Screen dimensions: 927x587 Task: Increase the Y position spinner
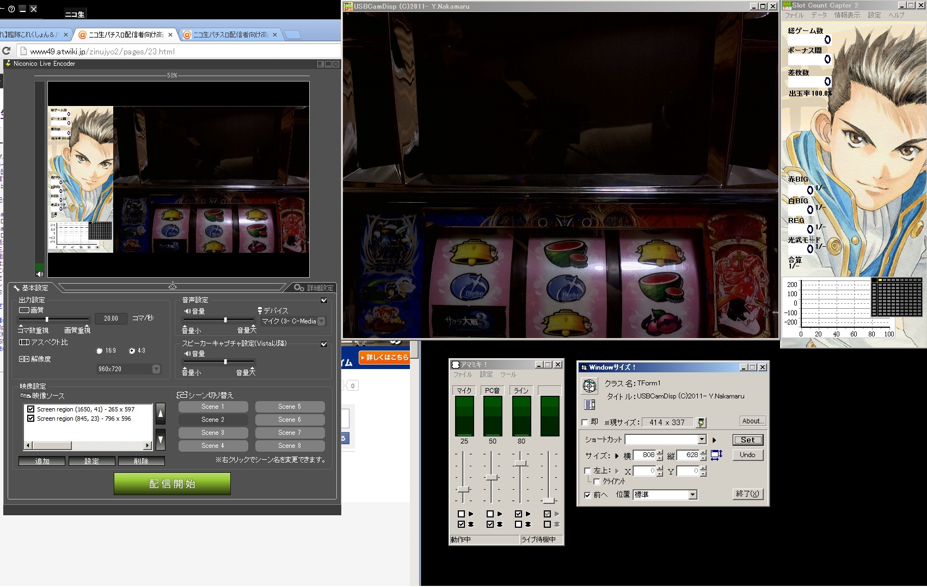click(703, 469)
